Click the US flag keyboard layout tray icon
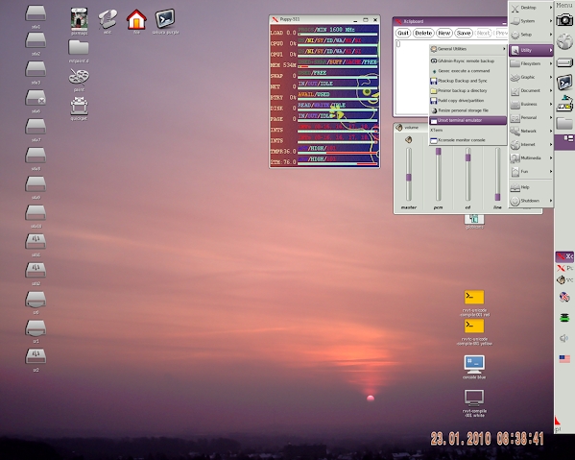The height and width of the screenshot is (460, 575). click(564, 359)
